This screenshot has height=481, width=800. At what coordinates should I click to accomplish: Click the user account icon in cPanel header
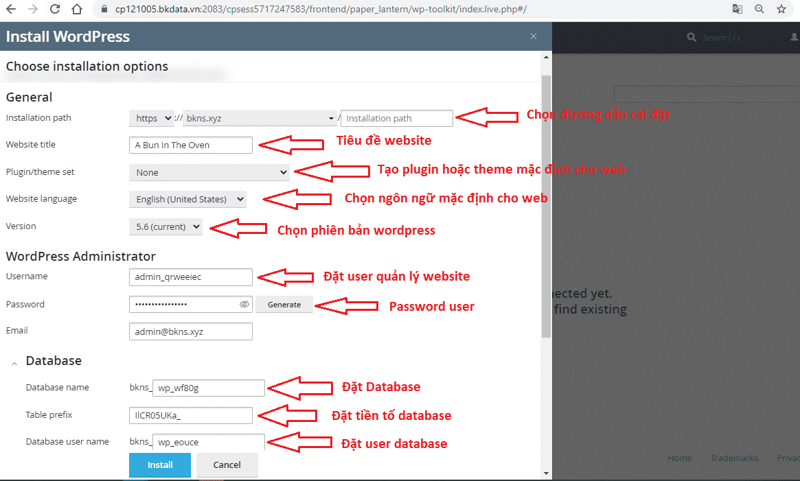click(x=795, y=37)
